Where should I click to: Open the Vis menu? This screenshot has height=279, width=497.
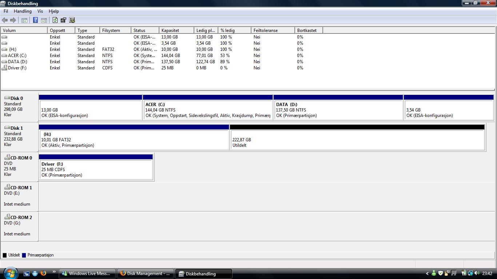(x=40, y=11)
